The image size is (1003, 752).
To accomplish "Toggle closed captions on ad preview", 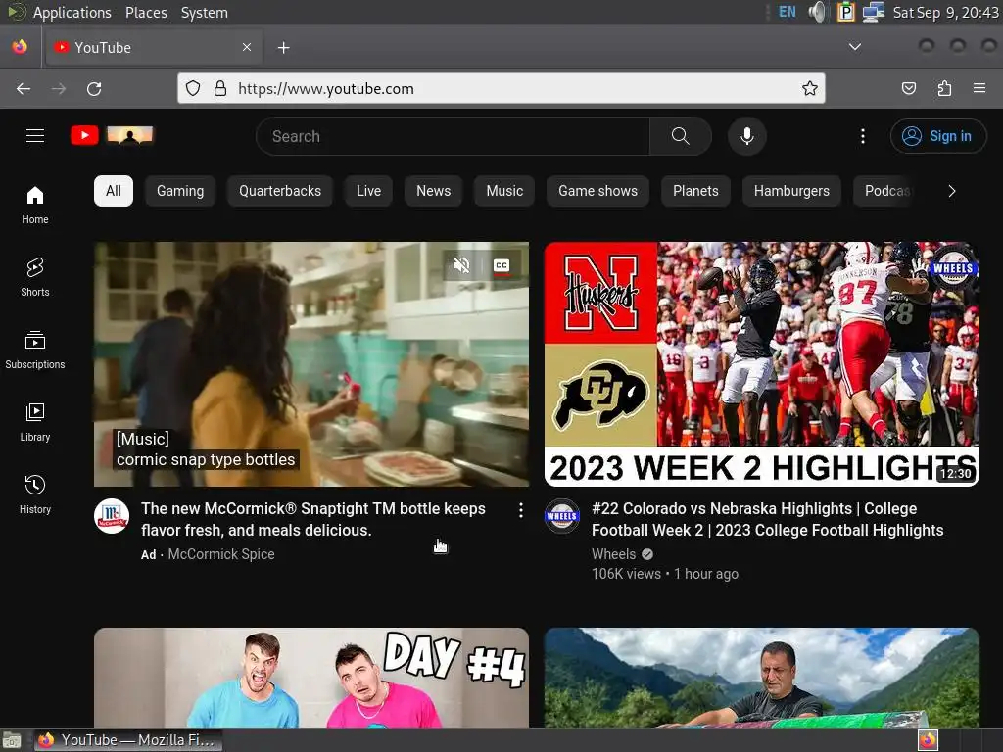I will coord(501,265).
